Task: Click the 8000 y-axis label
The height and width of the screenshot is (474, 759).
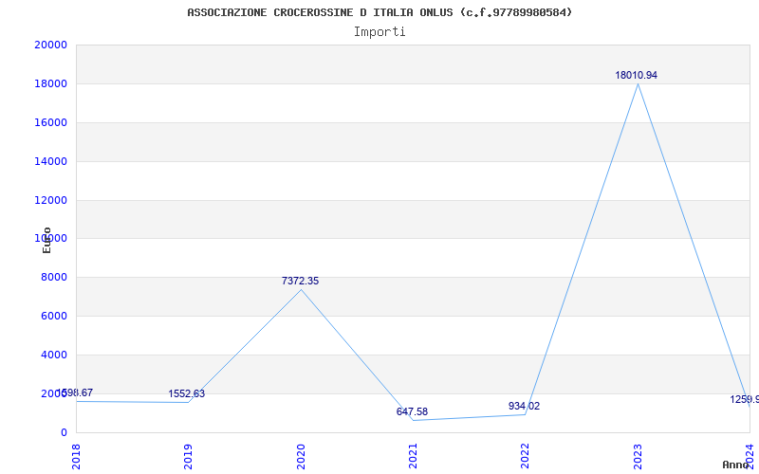Action: click(54, 277)
